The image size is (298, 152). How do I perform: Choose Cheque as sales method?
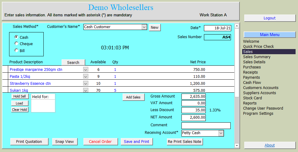[x=16, y=43]
